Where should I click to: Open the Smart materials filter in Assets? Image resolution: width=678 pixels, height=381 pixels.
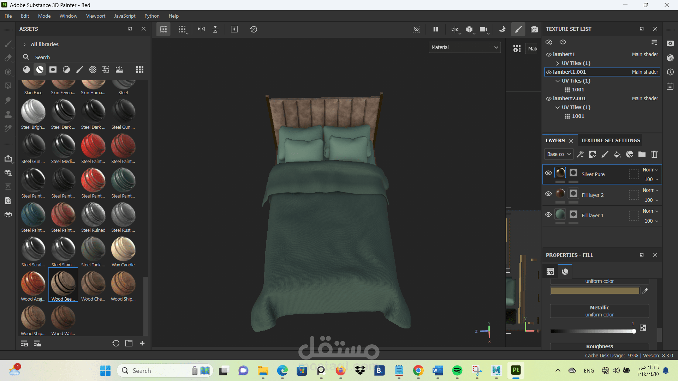pos(40,69)
